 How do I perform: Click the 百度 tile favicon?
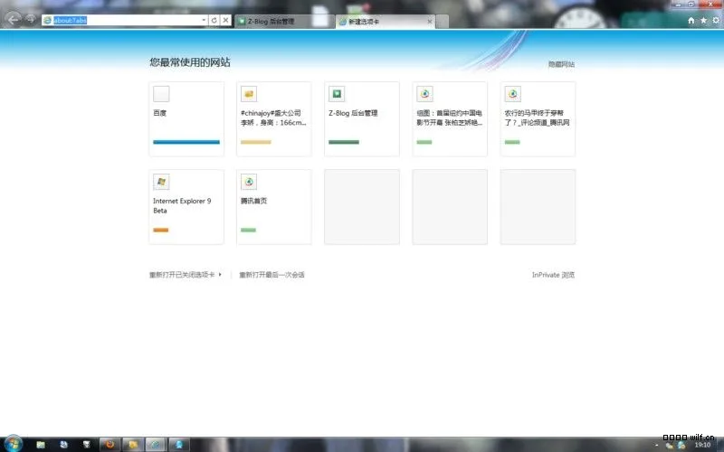(x=161, y=94)
